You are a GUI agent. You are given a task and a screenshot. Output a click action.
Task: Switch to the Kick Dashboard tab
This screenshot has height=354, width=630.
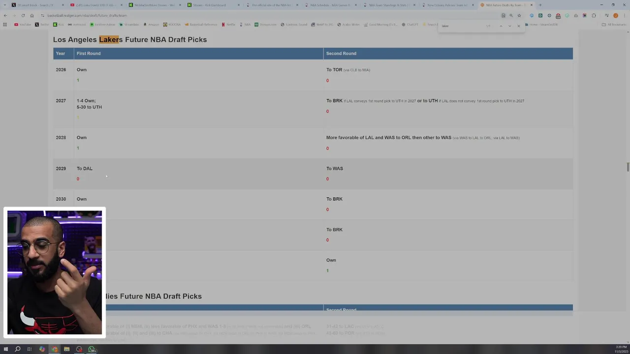212,5
